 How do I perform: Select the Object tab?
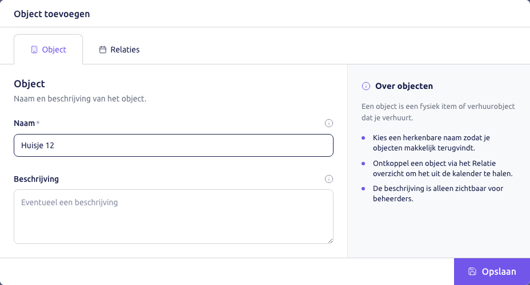(x=49, y=50)
